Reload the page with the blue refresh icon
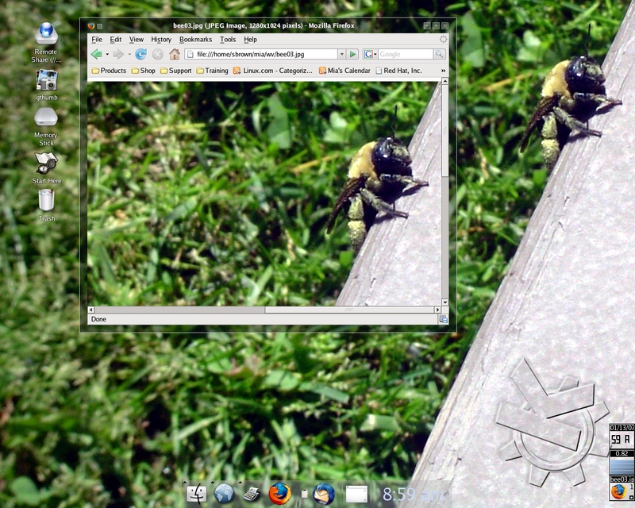635x508 pixels. pyautogui.click(x=140, y=54)
